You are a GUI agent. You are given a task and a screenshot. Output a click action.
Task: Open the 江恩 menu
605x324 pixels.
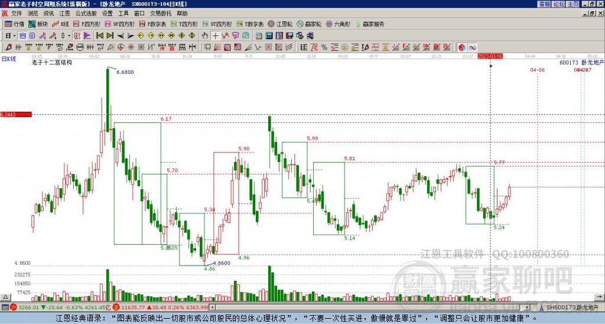[64, 14]
